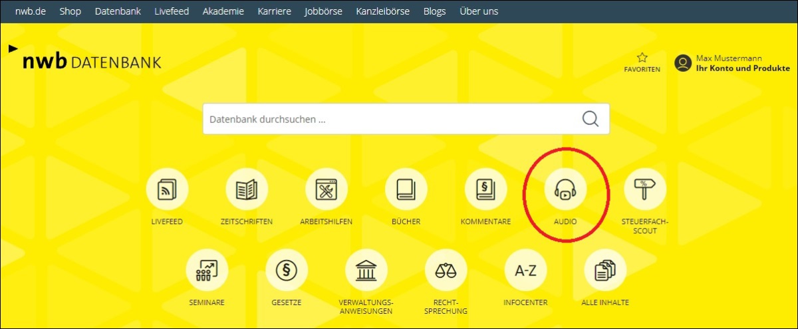Click the Favoriten star icon
Image resolution: width=798 pixels, height=329 pixels.
(642, 58)
